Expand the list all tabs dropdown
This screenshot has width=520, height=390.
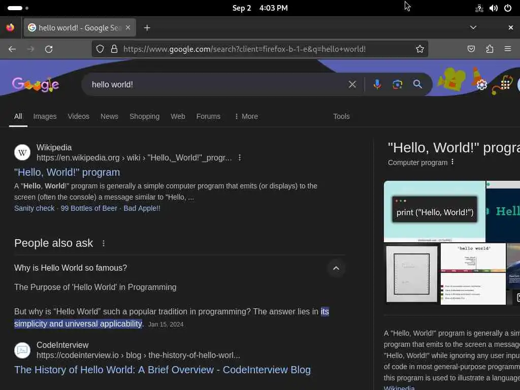coord(473,27)
